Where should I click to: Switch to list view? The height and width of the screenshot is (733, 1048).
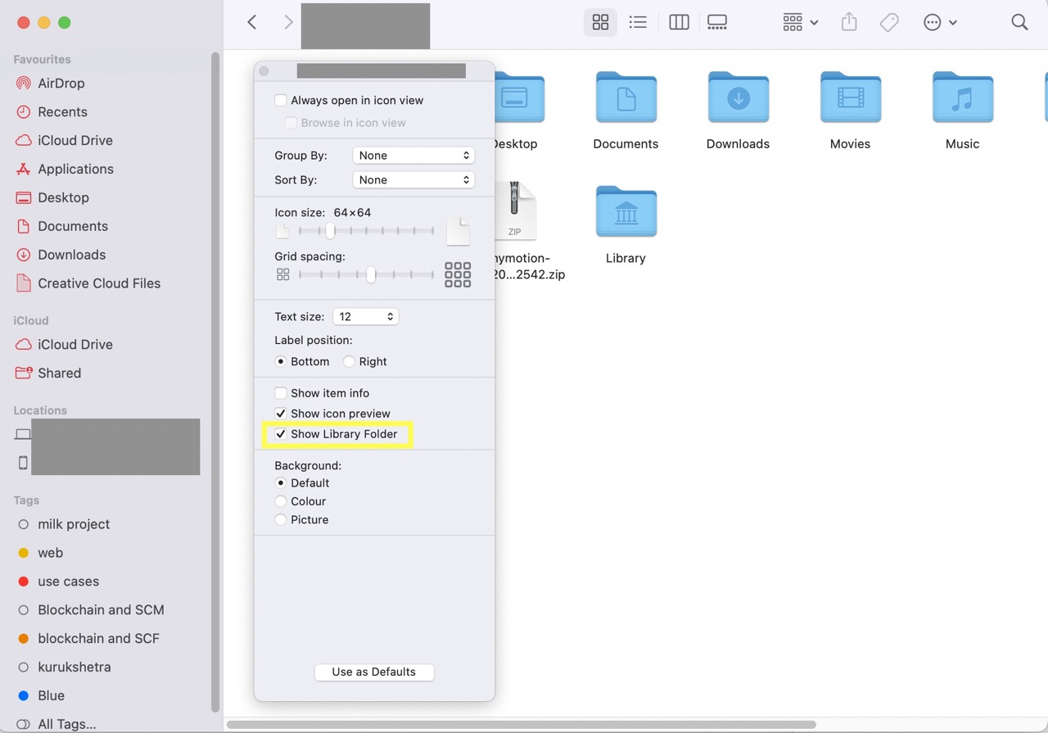tap(638, 22)
